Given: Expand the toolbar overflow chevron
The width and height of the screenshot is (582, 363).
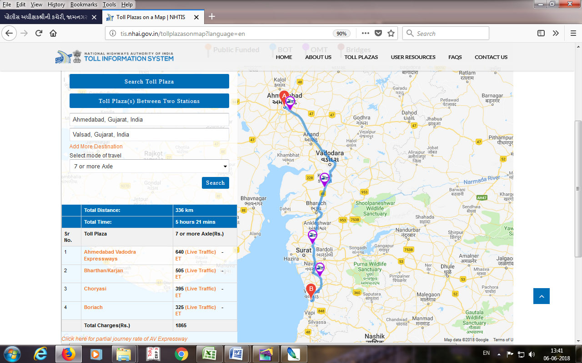Looking at the screenshot, I should (556, 33).
